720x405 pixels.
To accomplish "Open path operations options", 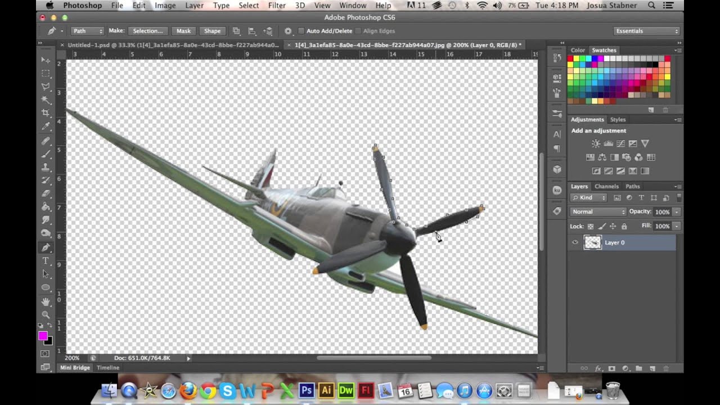I will coord(236,31).
